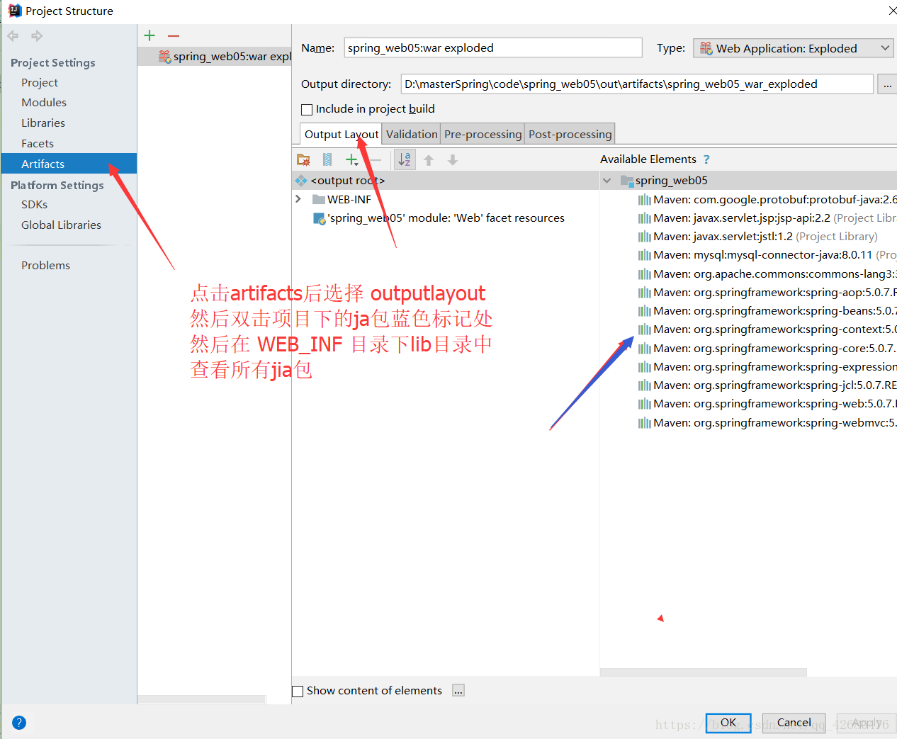Screen dimensions: 897x739
Task: Click the back navigation arrow
Action: 13,35
